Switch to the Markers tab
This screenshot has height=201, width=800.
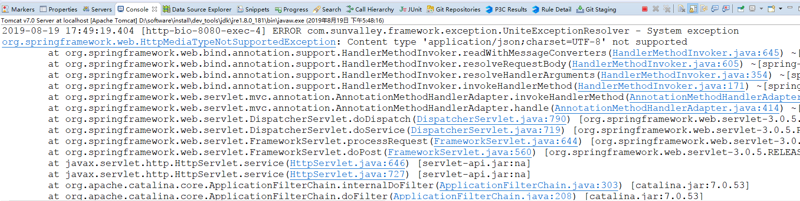[x=18, y=9]
